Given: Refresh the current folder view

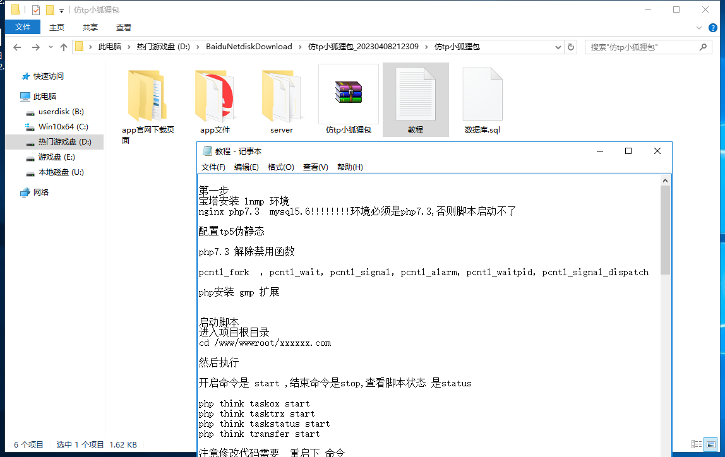Looking at the screenshot, I should [571, 47].
